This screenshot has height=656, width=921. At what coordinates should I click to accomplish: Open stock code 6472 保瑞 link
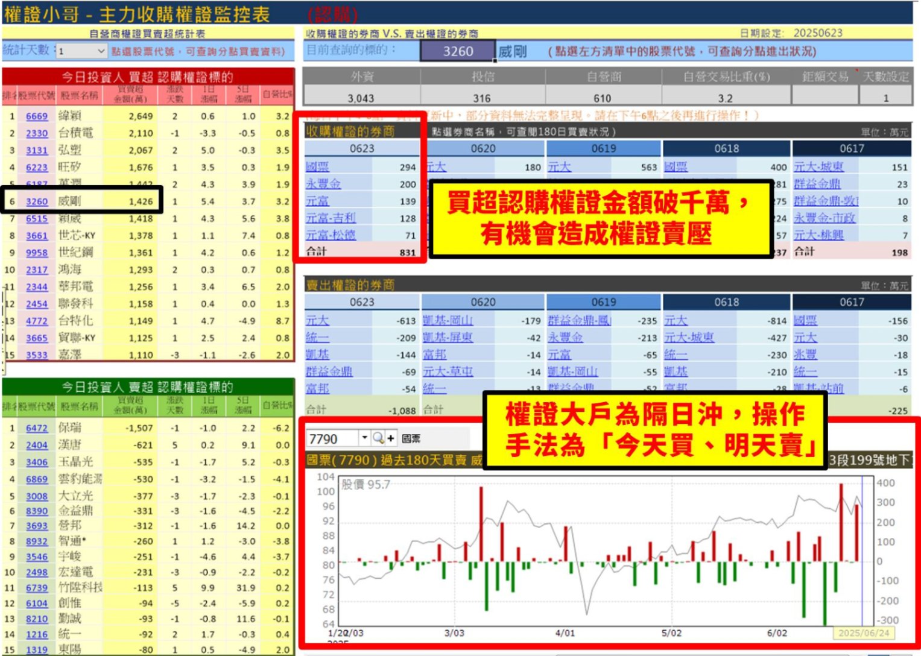[x=37, y=428]
